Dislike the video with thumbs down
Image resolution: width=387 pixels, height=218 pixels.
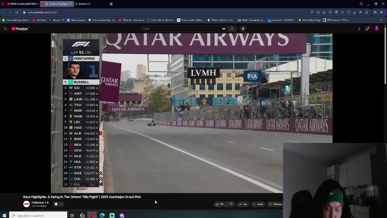231,204
